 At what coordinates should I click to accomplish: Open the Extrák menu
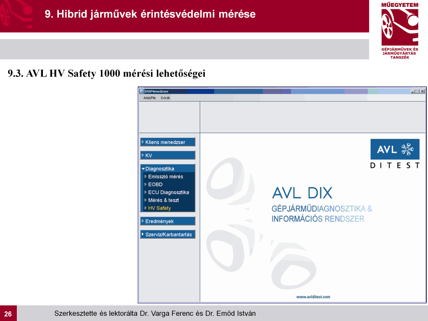point(165,98)
